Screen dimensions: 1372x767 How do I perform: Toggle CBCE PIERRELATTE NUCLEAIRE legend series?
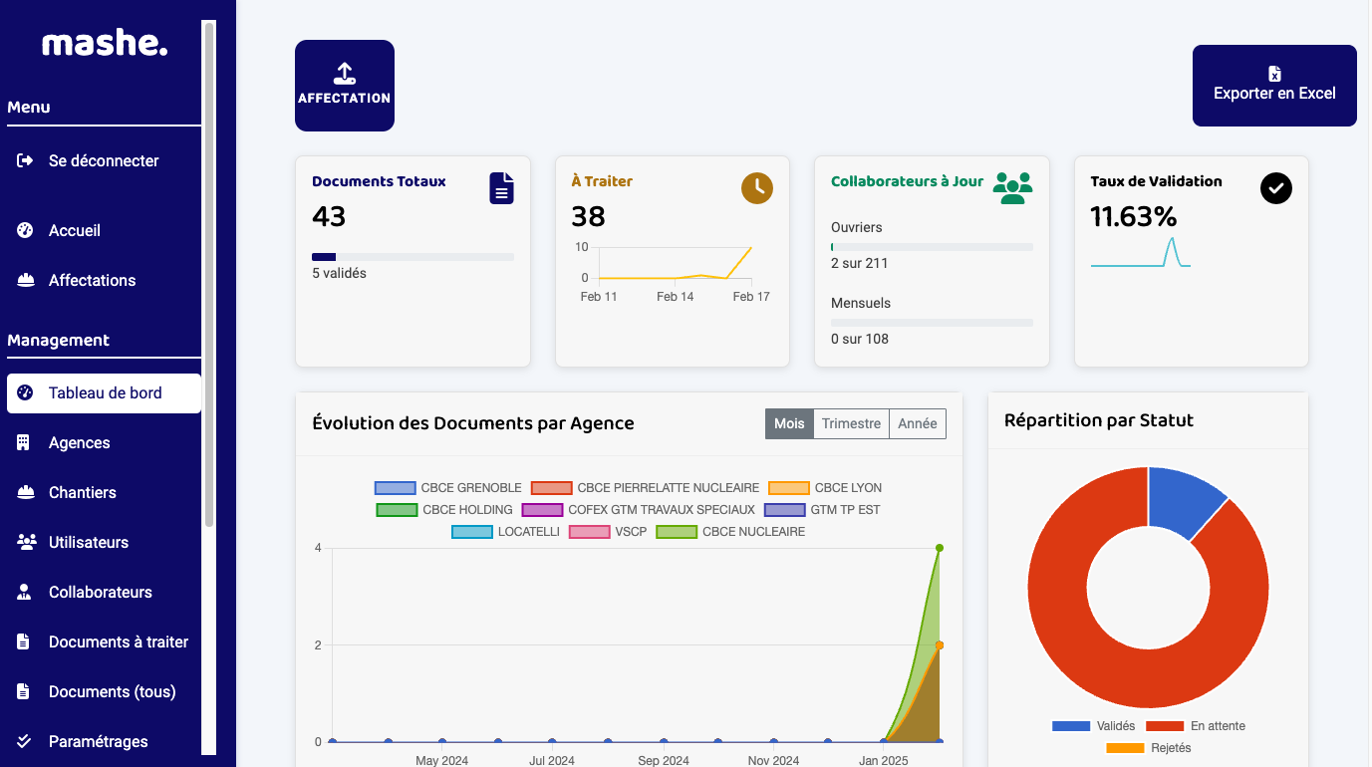click(645, 488)
